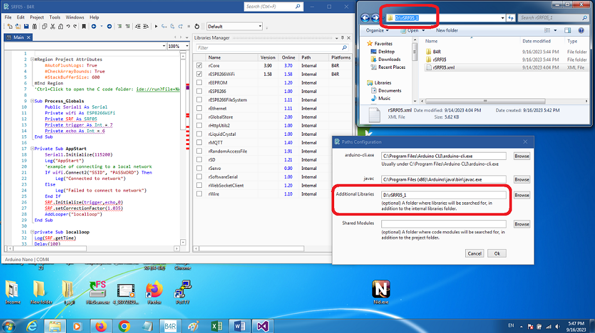Screen dimensions: 595x333
Task: Click New folder in Explorer toolbar
Action: [x=447, y=30]
